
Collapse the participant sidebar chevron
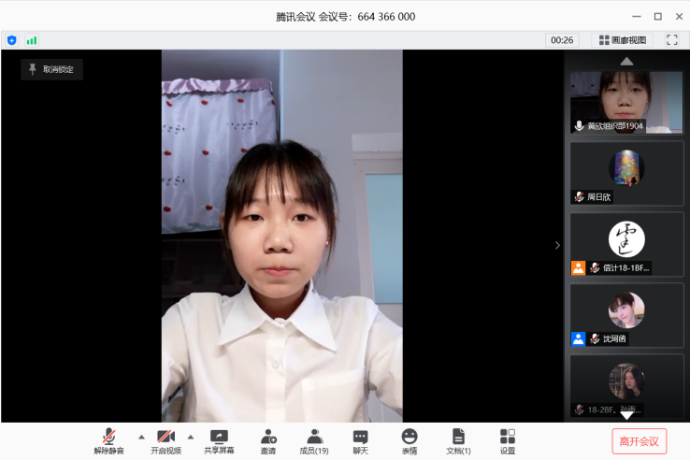[557, 245]
